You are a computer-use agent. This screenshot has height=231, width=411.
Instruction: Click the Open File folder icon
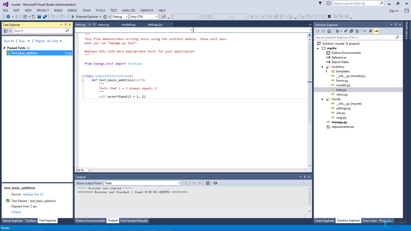tap(34, 17)
